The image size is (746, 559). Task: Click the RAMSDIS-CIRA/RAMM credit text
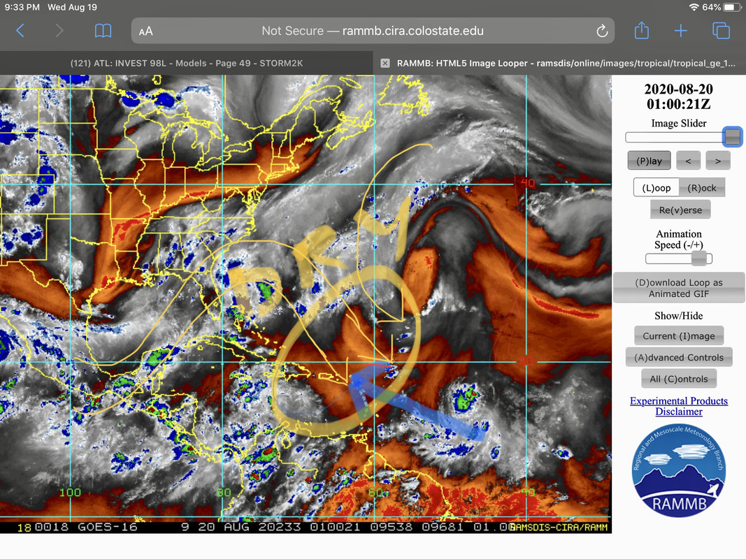pyautogui.click(x=559, y=527)
